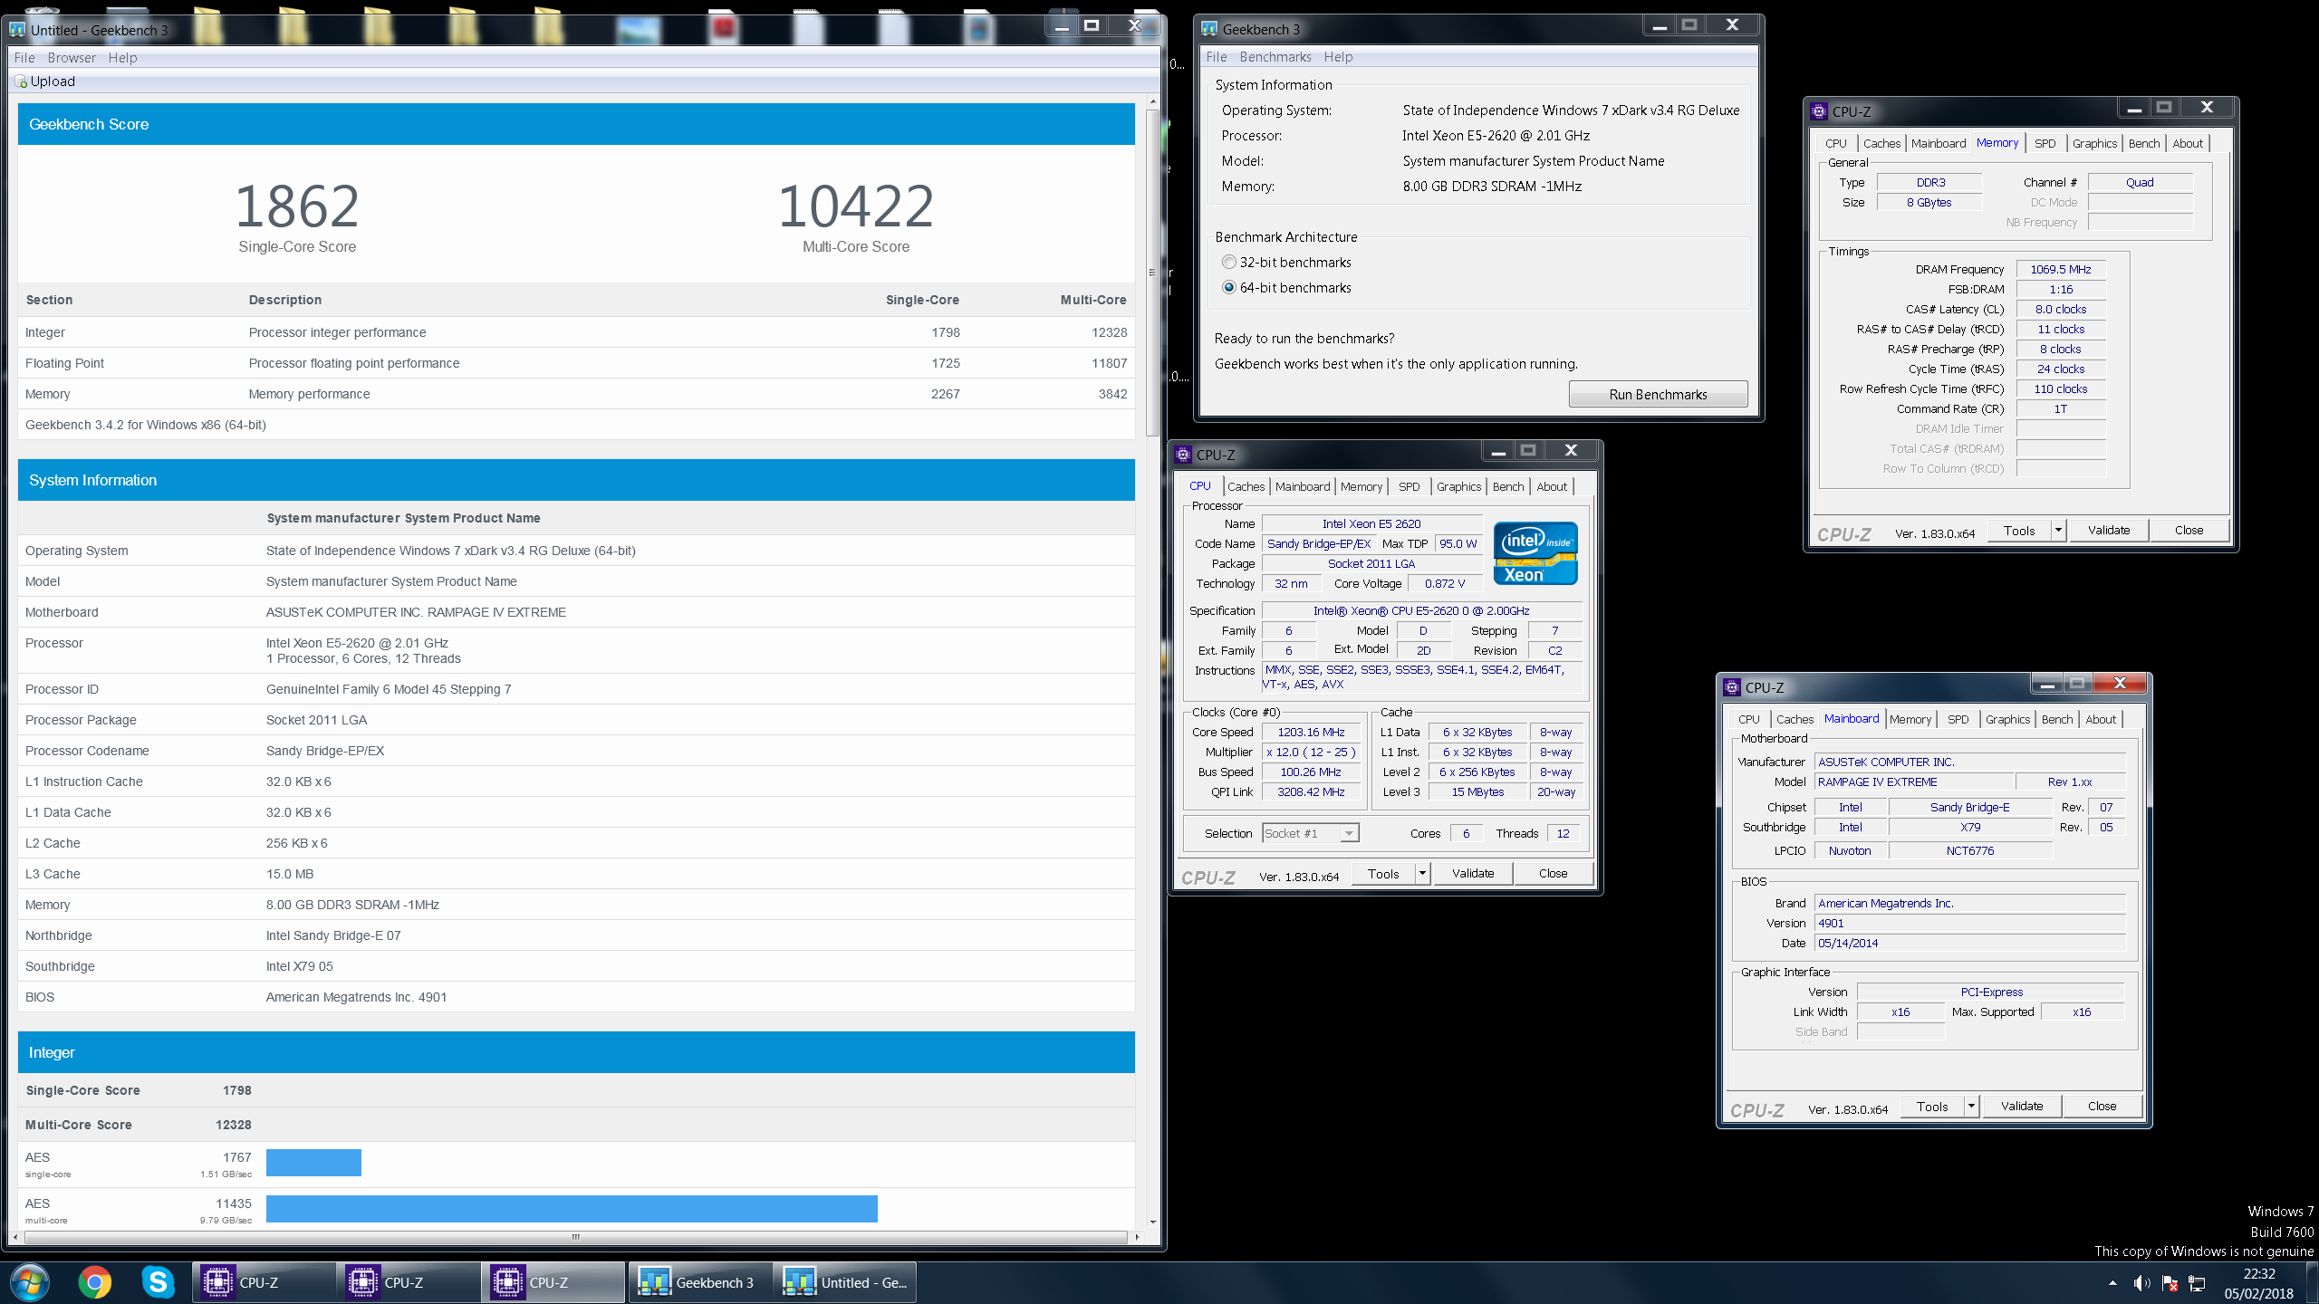Click the CPU-Z CPU window title icon
Image resolution: width=2319 pixels, height=1304 pixels.
click(x=1183, y=455)
